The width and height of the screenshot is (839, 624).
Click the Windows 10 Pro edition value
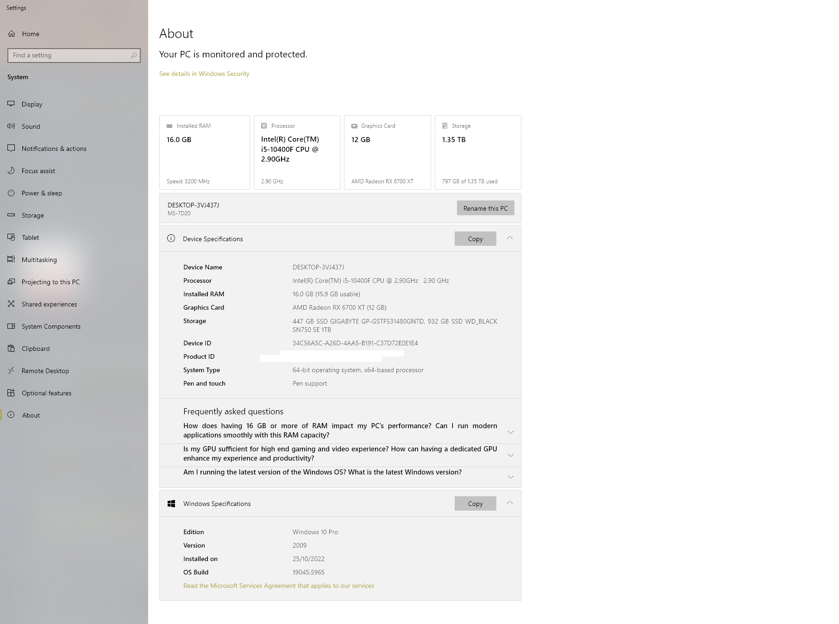pyautogui.click(x=315, y=532)
